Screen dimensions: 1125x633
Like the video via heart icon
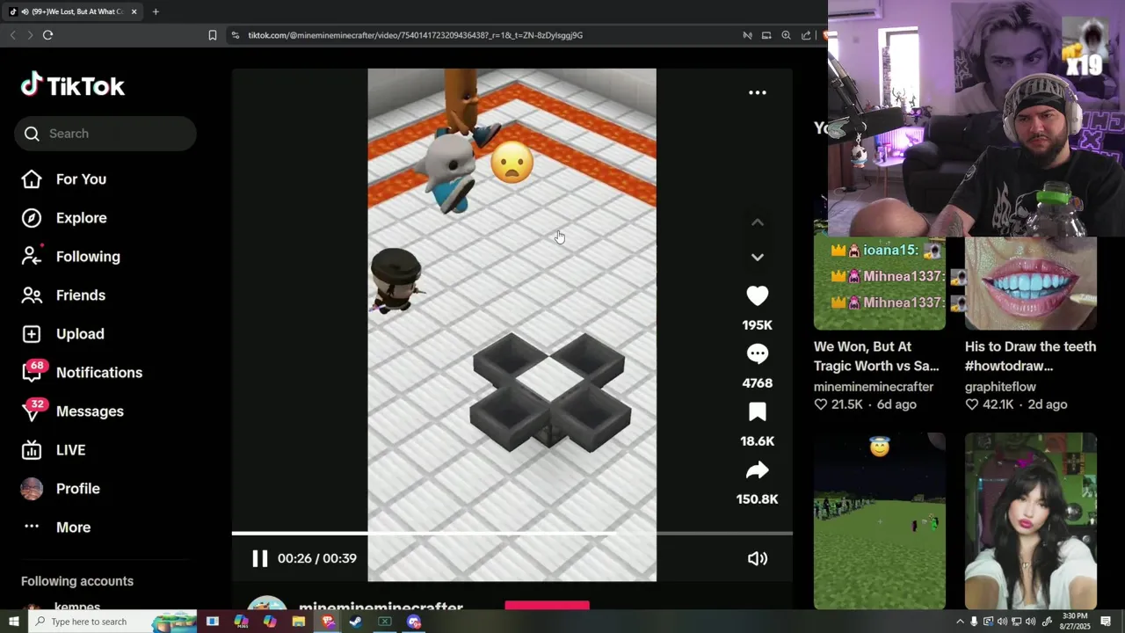point(757,296)
